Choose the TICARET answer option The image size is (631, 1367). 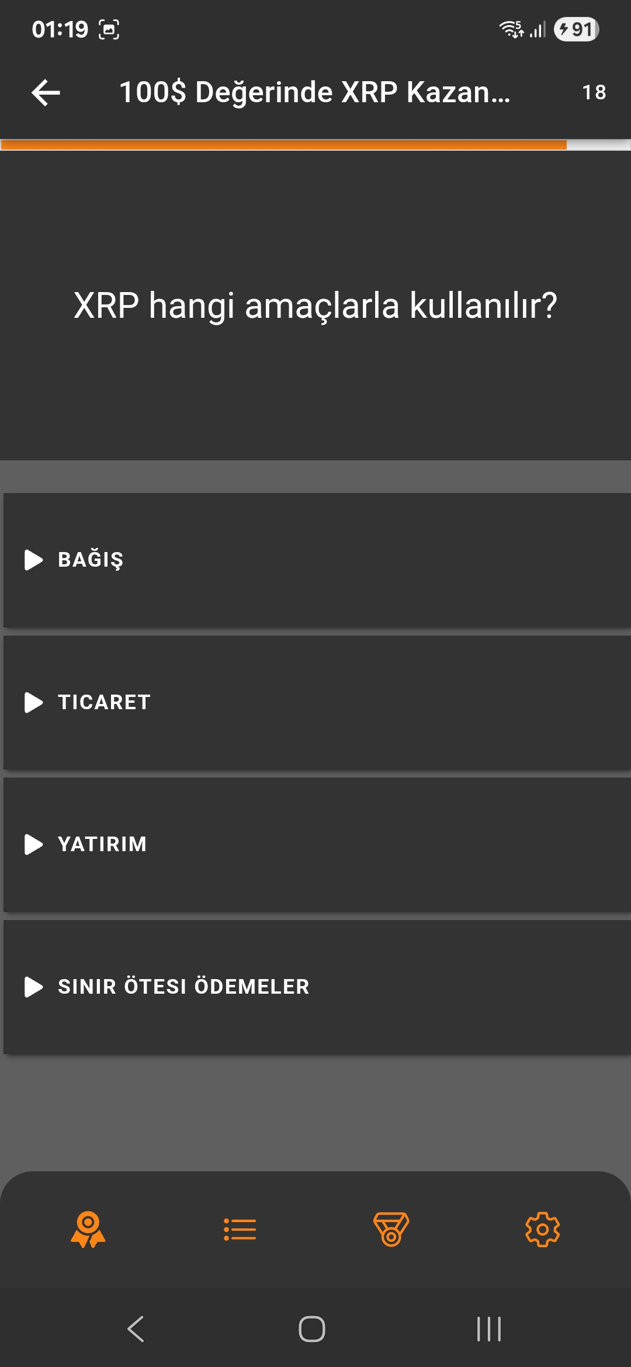[317, 702]
